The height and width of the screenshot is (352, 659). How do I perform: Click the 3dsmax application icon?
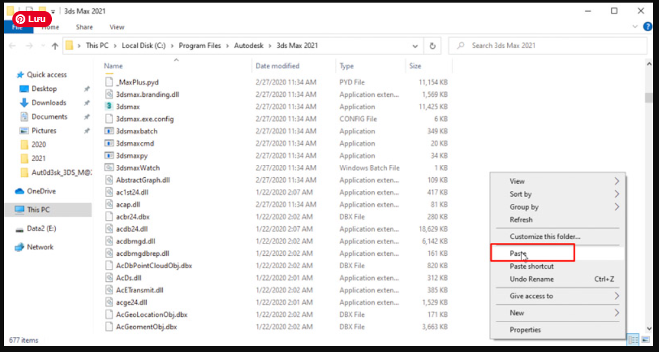coord(109,107)
